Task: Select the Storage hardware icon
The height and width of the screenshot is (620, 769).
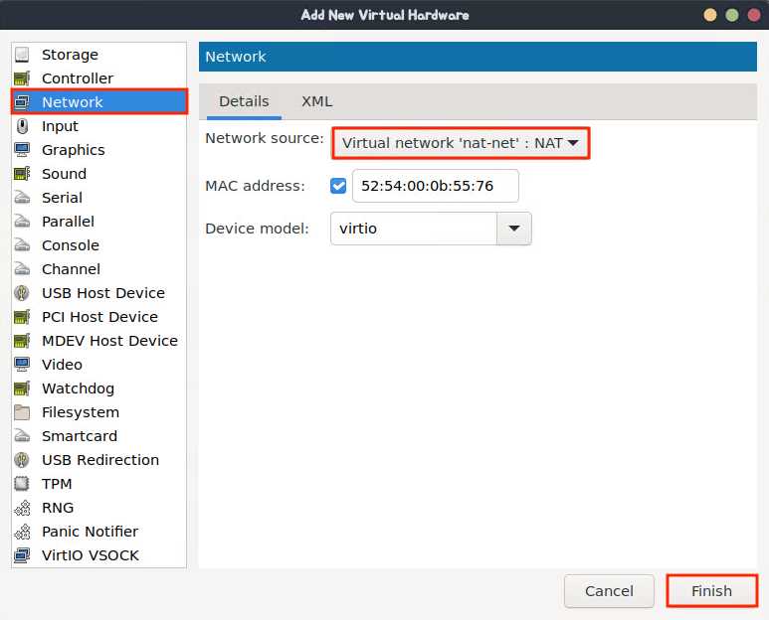Action: (x=22, y=55)
